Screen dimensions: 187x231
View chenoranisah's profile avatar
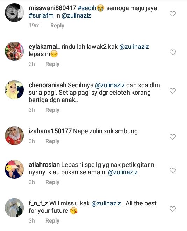pos(14,90)
